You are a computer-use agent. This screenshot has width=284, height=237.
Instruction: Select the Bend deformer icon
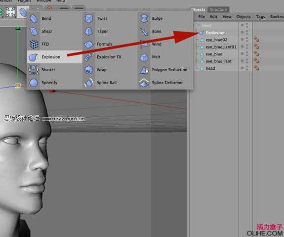34,18
